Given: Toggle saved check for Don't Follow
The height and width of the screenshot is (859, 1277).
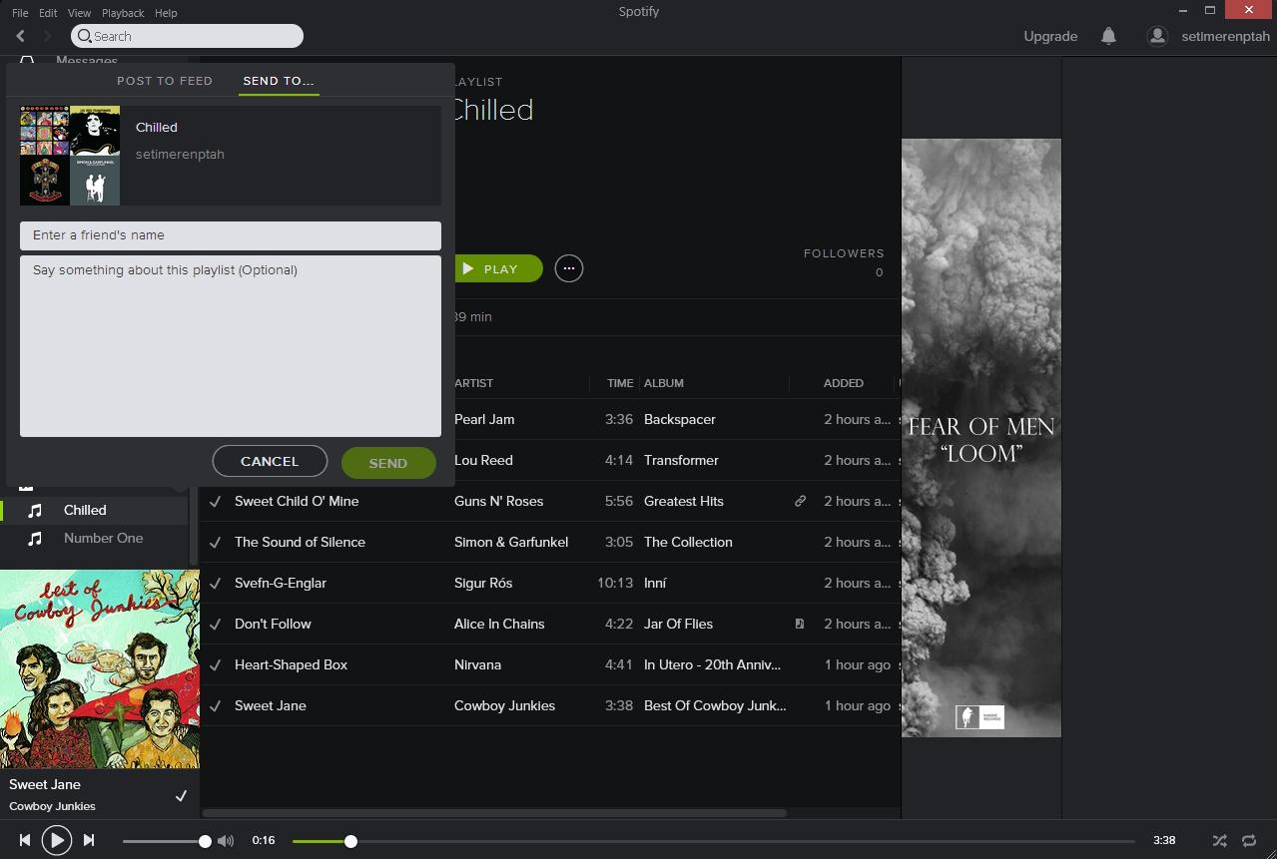Looking at the screenshot, I should tap(215, 624).
